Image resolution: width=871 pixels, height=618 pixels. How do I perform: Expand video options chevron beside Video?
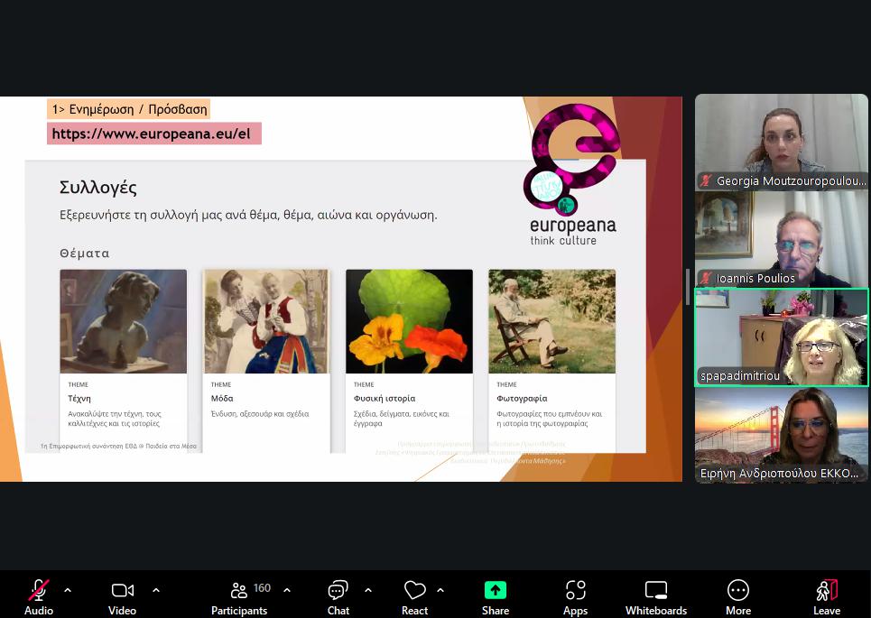pyautogui.click(x=155, y=590)
